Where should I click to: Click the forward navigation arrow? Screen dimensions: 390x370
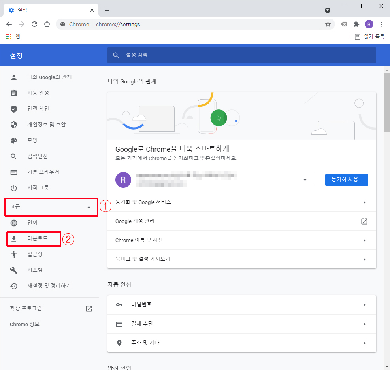click(x=22, y=24)
